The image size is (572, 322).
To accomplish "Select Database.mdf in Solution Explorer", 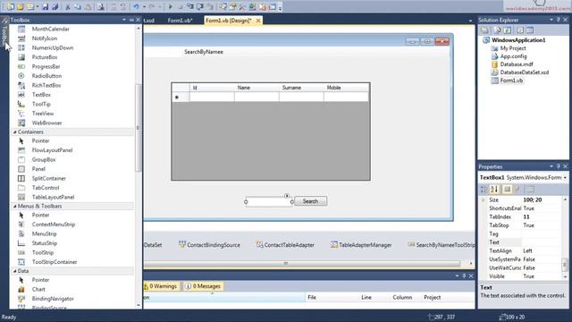I will click(x=517, y=64).
